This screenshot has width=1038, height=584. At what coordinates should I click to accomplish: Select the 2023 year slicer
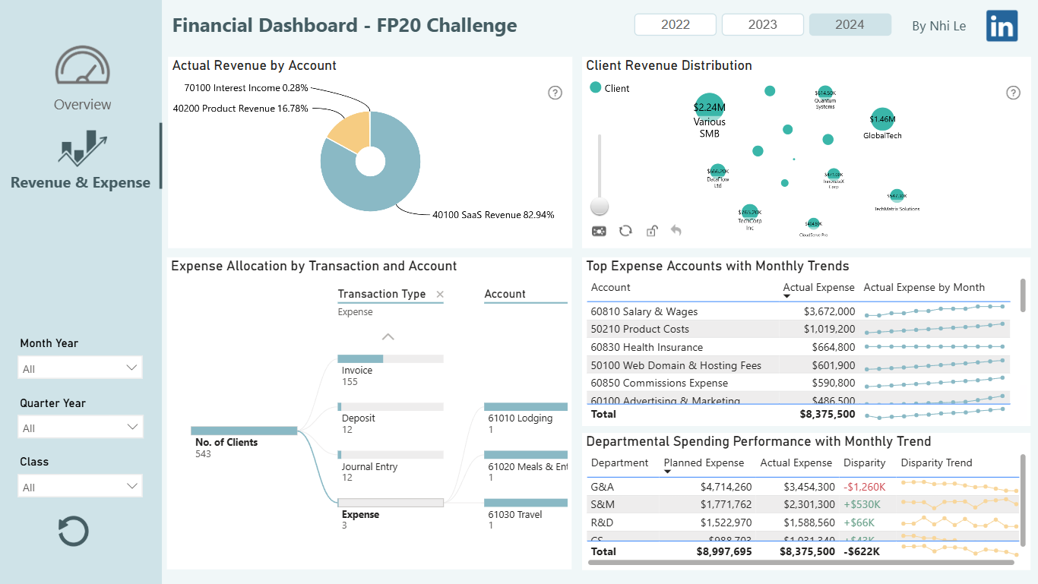point(763,24)
